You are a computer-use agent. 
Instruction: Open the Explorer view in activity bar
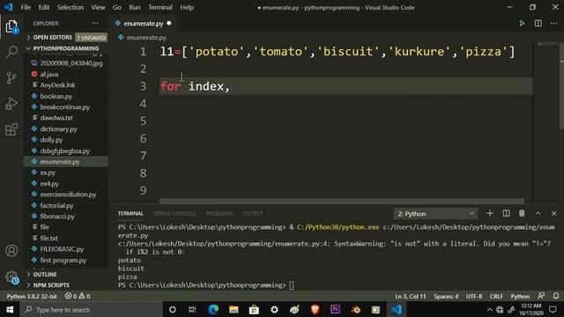point(11,26)
